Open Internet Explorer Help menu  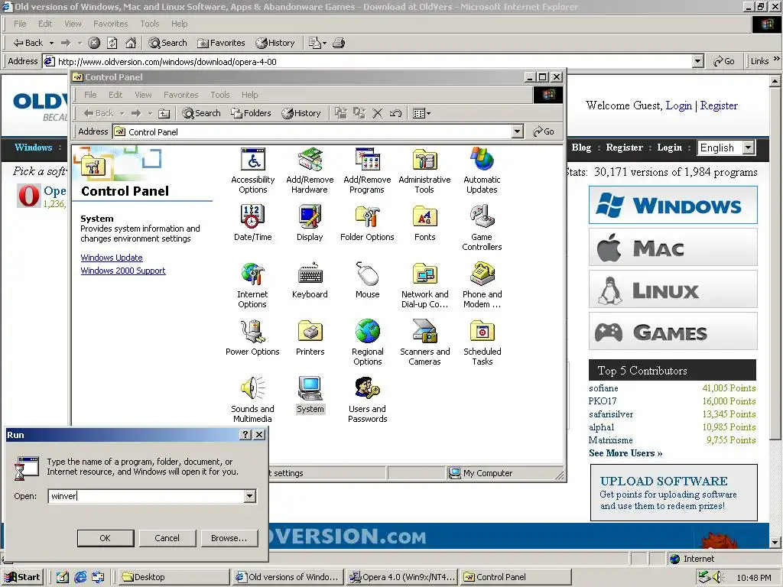pyautogui.click(x=179, y=24)
